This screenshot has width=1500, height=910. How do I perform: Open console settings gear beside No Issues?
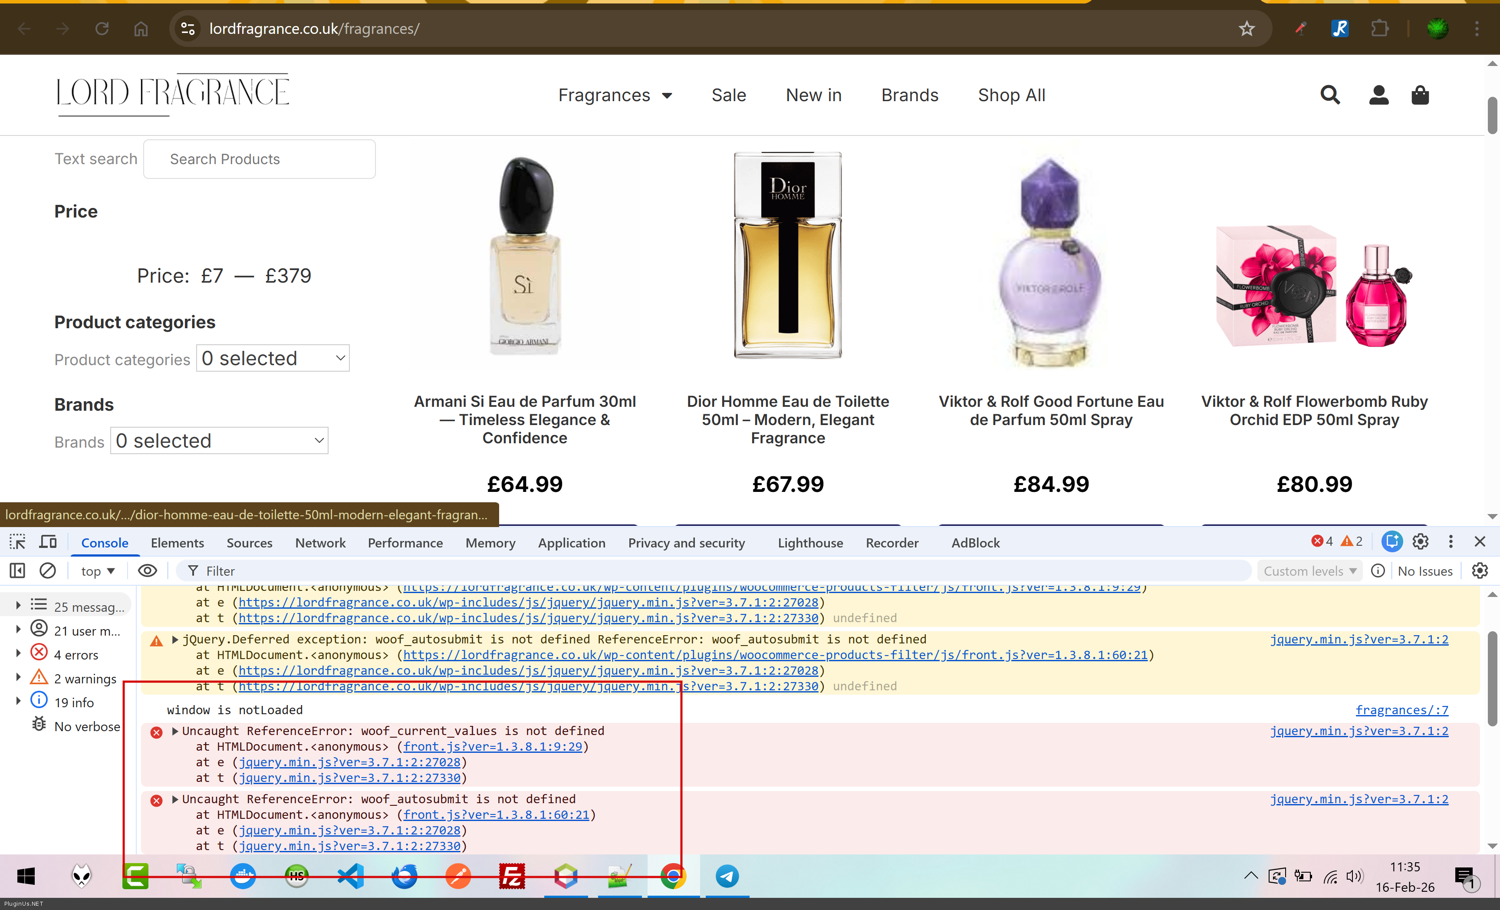click(1480, 571)
